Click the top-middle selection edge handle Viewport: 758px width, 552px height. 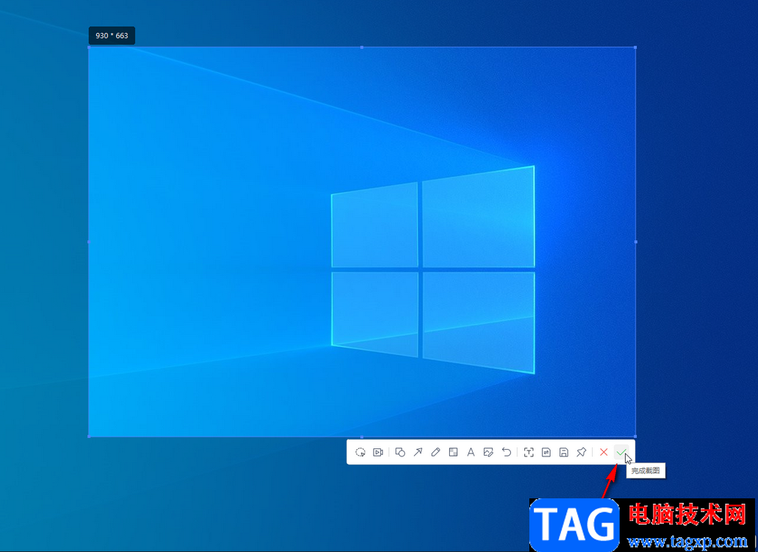click(x=362, y=47)
